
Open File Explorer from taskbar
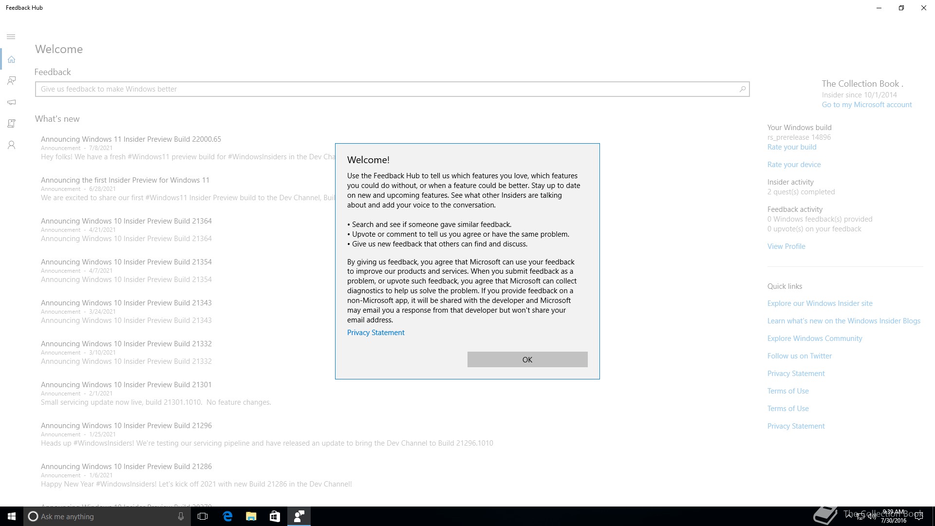click(x=251, y=516)
